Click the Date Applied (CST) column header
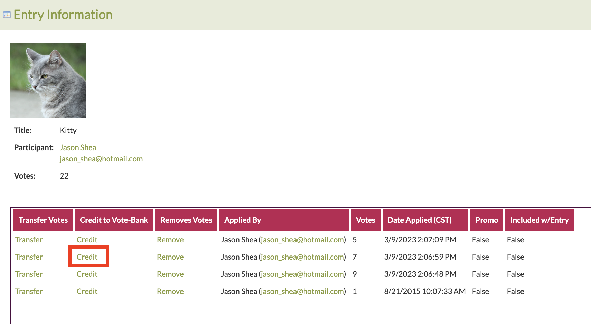Viewport: 591px width, 324px height. [425, 220]
